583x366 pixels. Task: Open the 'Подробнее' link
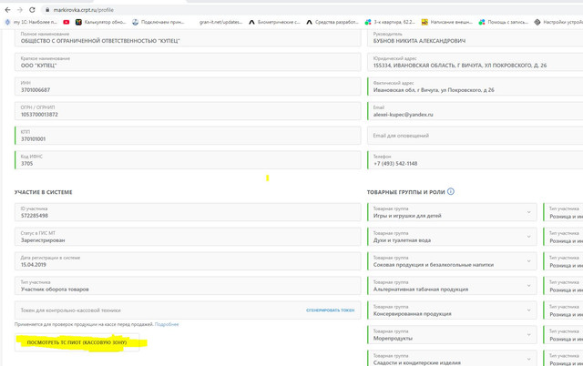(167, 324)
